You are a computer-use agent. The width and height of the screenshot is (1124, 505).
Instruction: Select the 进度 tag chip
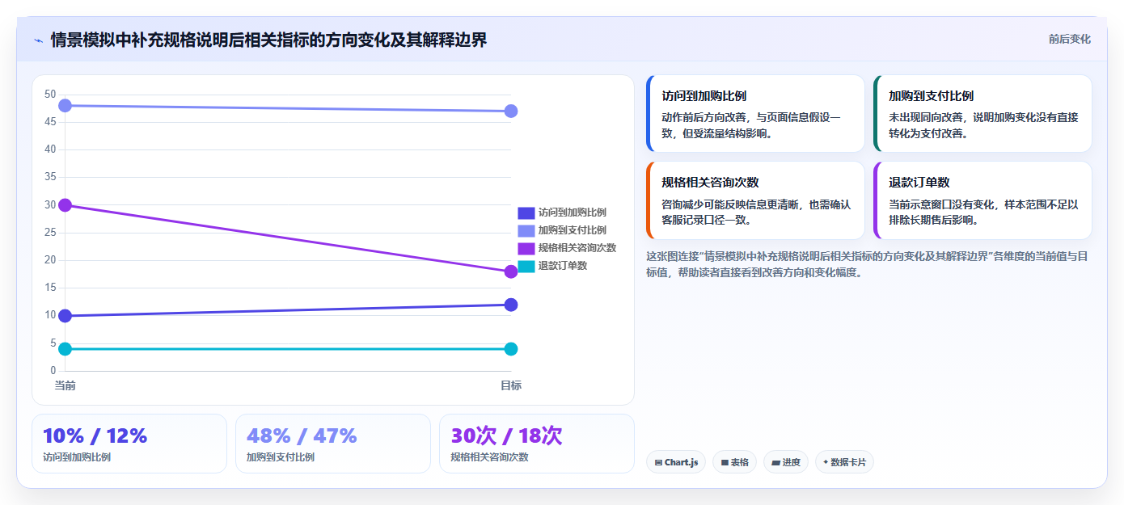(785, 462)
